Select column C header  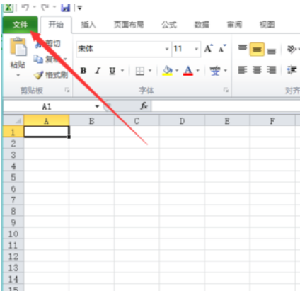click(x=137, y=120)
